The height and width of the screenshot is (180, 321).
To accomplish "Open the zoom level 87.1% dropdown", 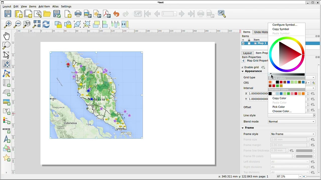I will (300, 176).
